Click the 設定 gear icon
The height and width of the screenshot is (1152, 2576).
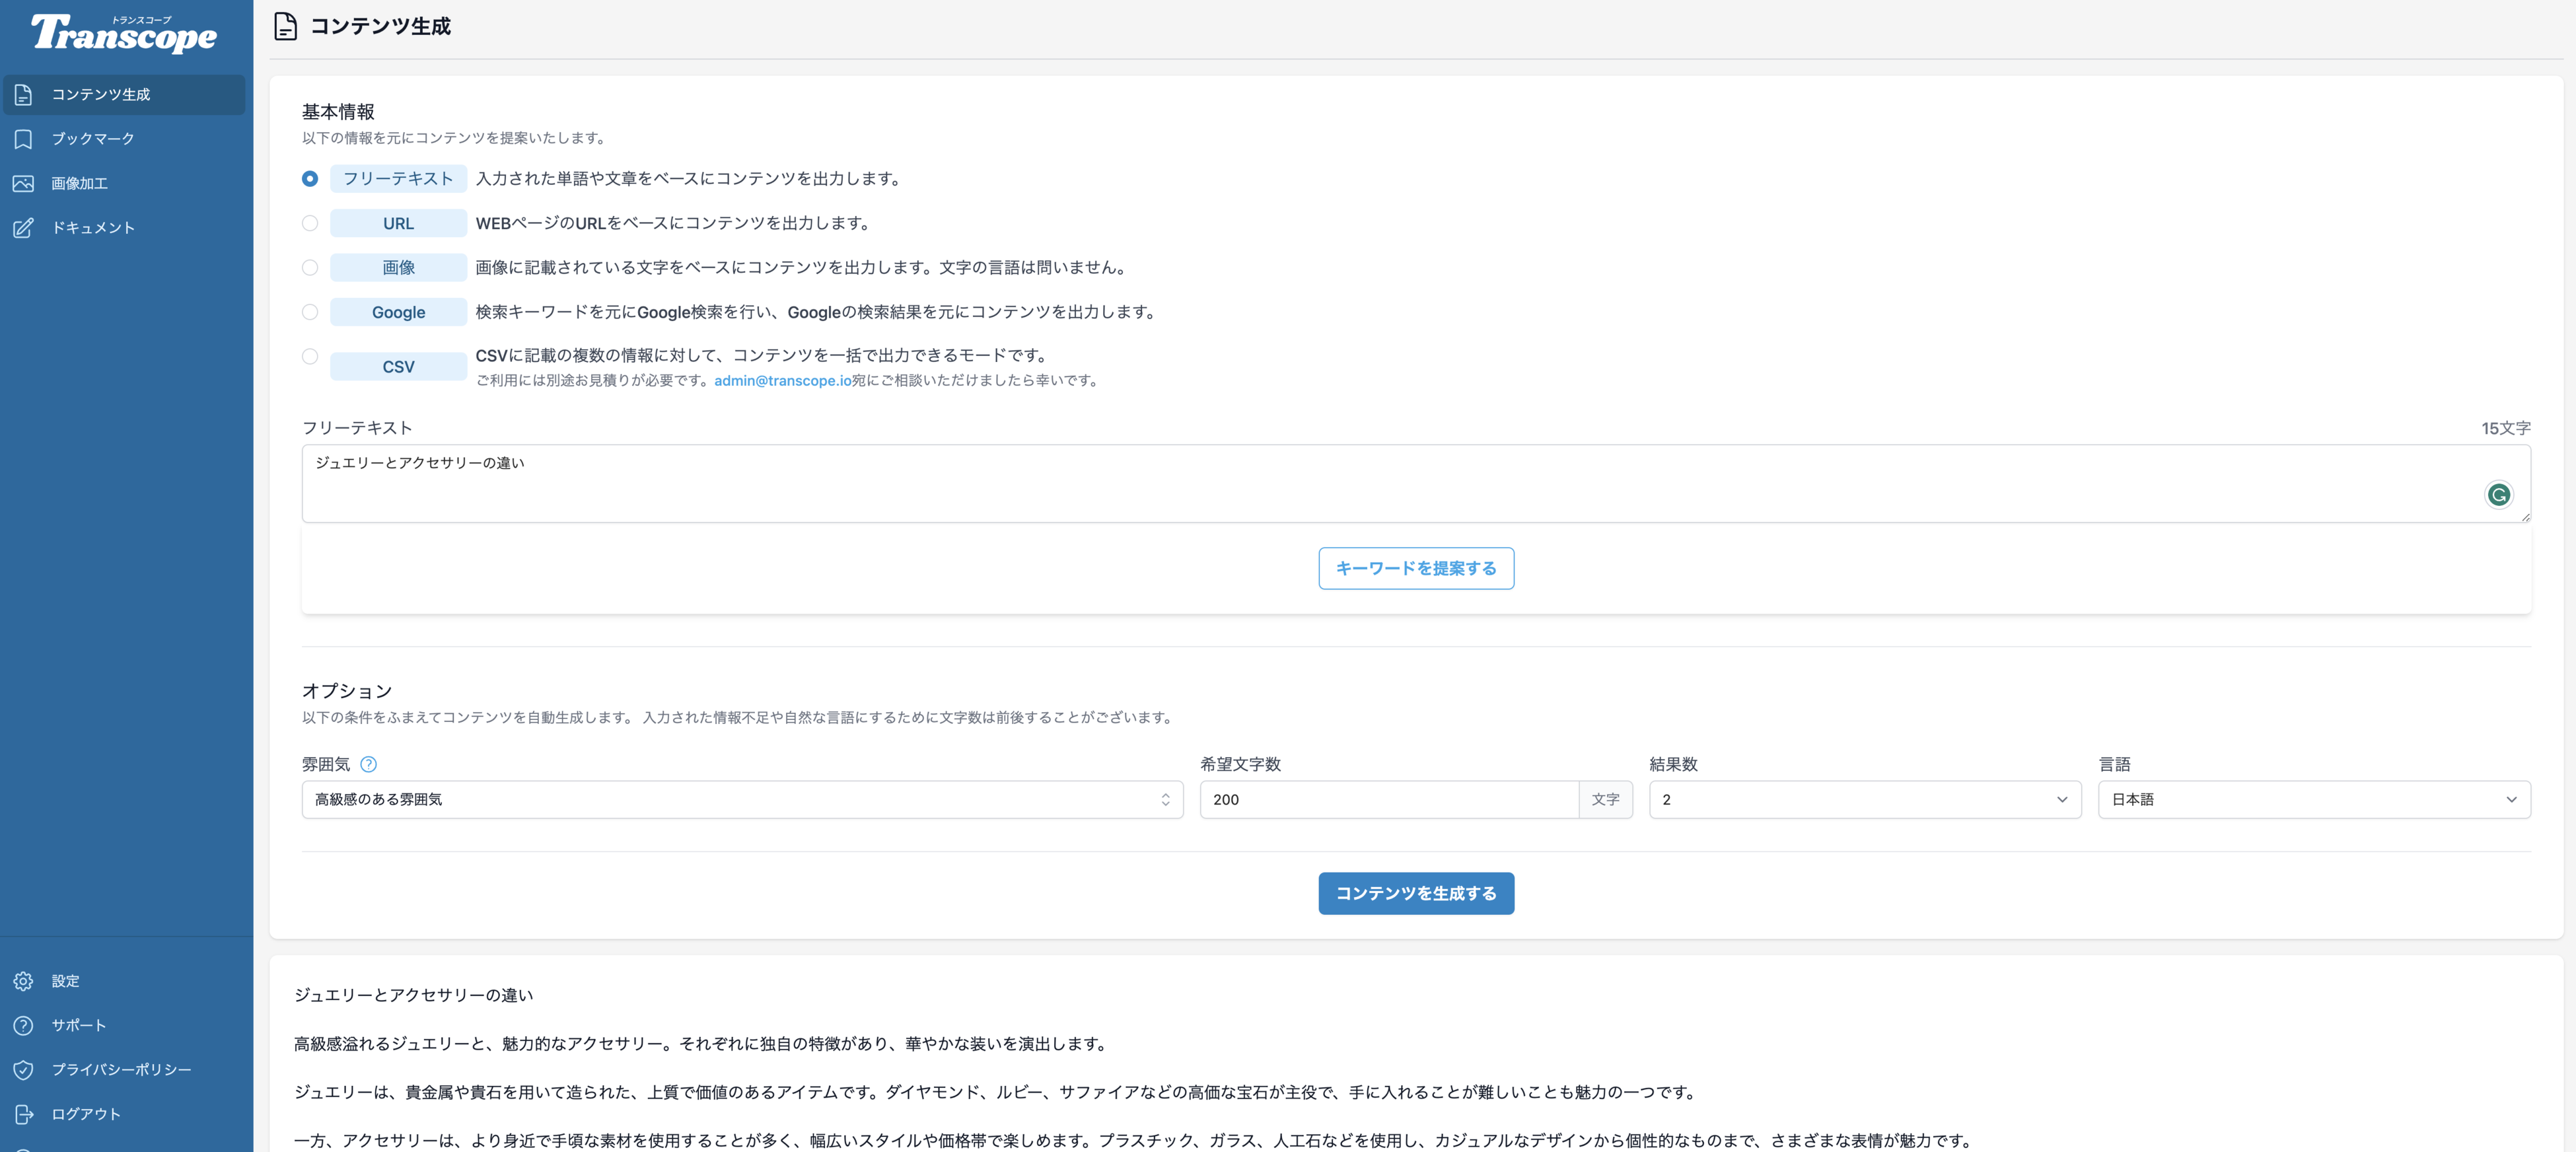[x=24, y=981]
